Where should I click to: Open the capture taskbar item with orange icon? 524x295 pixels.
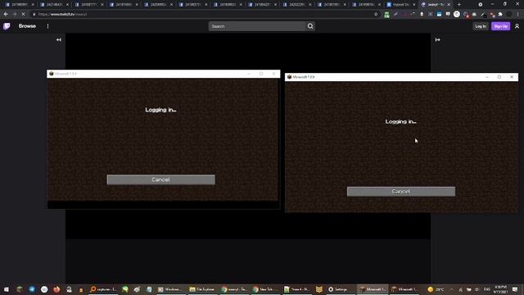[103, 289]
